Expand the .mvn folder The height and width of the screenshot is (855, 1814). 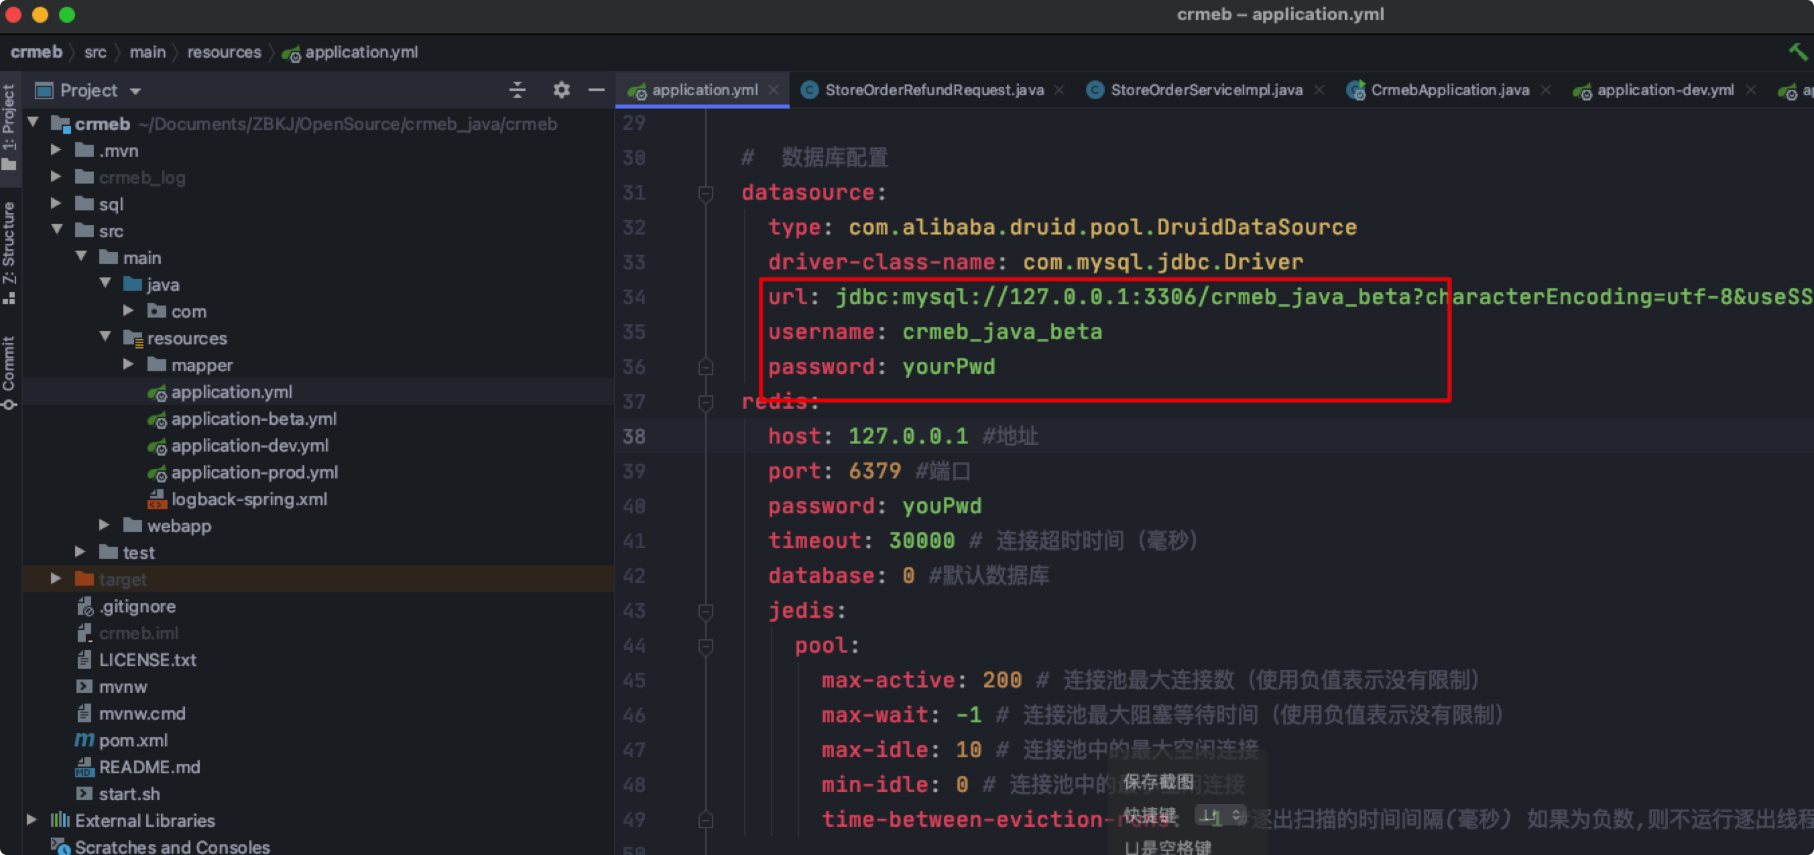coord(56,150)
